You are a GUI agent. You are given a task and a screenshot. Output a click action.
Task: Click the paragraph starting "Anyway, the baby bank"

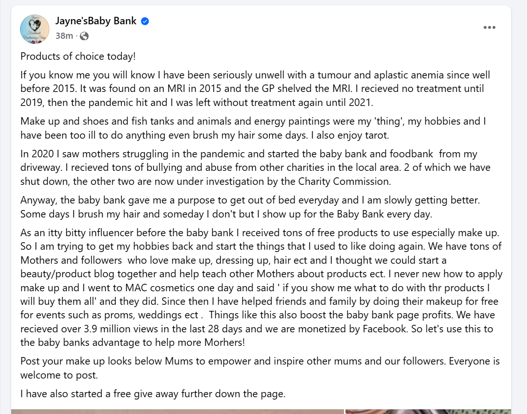click(250, 207)
